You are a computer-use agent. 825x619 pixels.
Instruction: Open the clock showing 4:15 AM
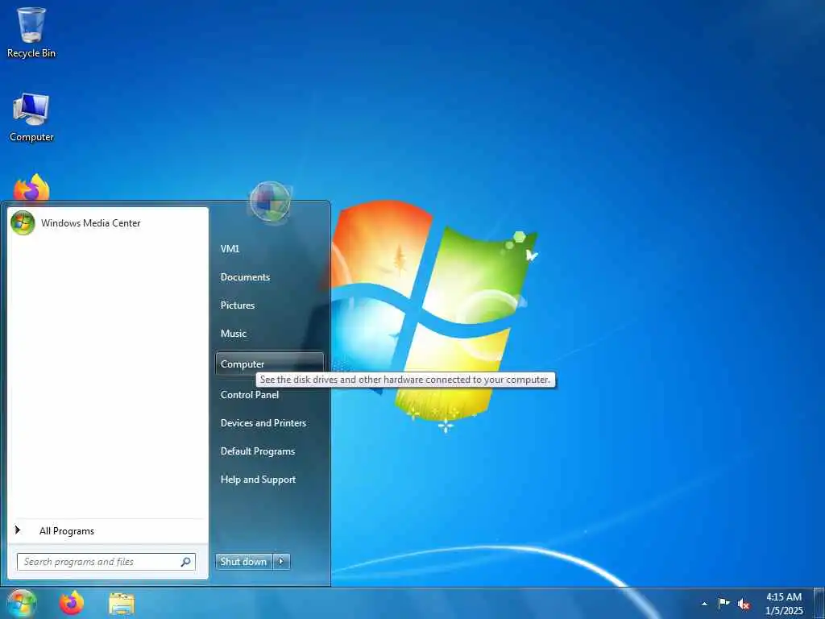784,604
